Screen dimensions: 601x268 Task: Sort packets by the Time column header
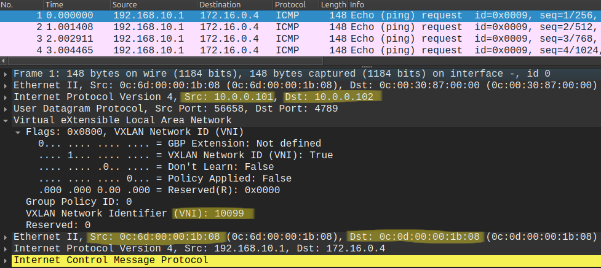(77, 5)
